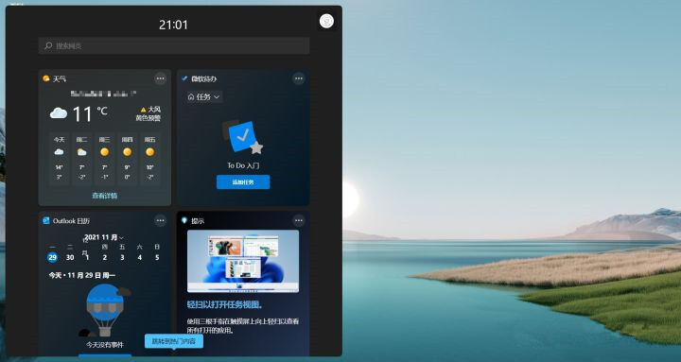
Task: Select date 2 in calendar
Action: (x=105, y=257)
